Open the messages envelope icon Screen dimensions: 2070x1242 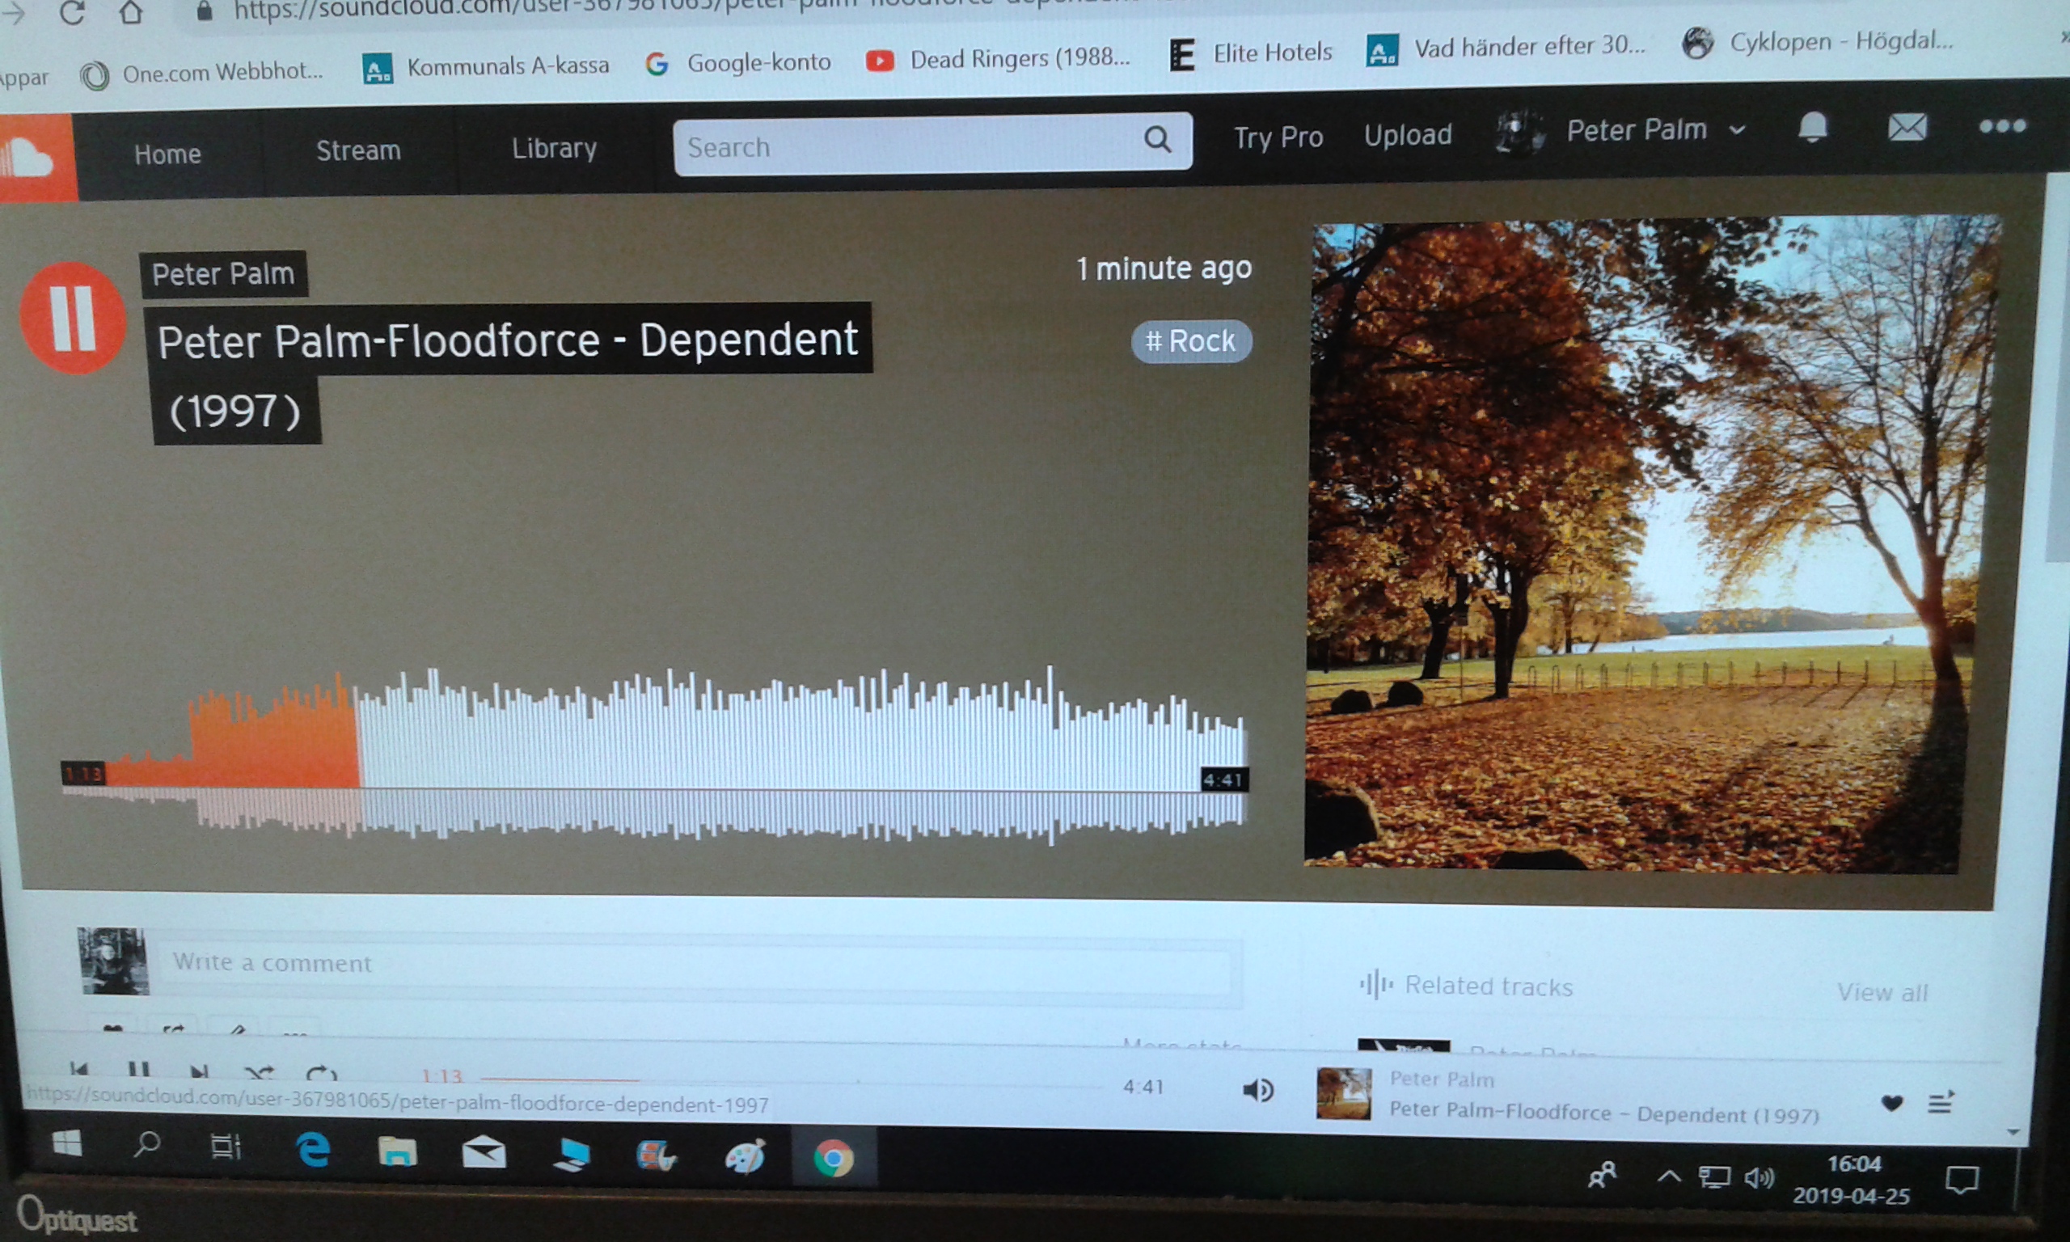(x=1907, y=127)
